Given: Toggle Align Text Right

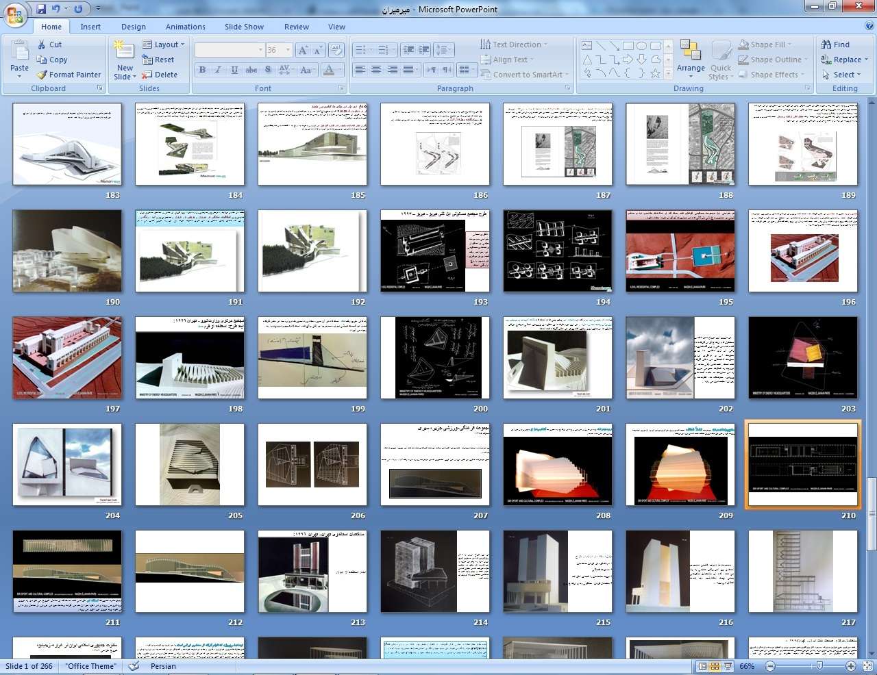Looking at the screenshot, I should 393,70.
